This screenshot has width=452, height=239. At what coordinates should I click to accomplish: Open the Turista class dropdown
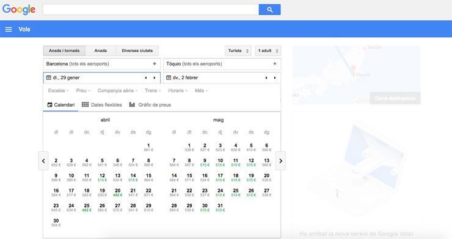point(238,51)
